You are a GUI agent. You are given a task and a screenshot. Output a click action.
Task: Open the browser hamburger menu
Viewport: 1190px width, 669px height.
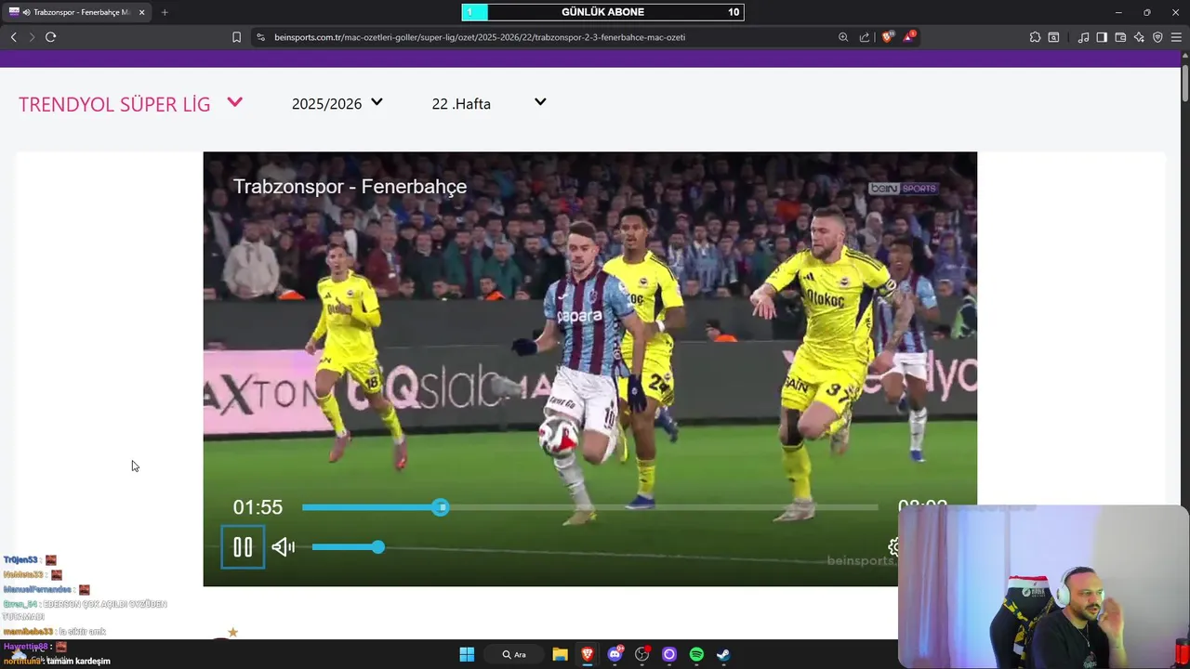[x=1176, y=37]
